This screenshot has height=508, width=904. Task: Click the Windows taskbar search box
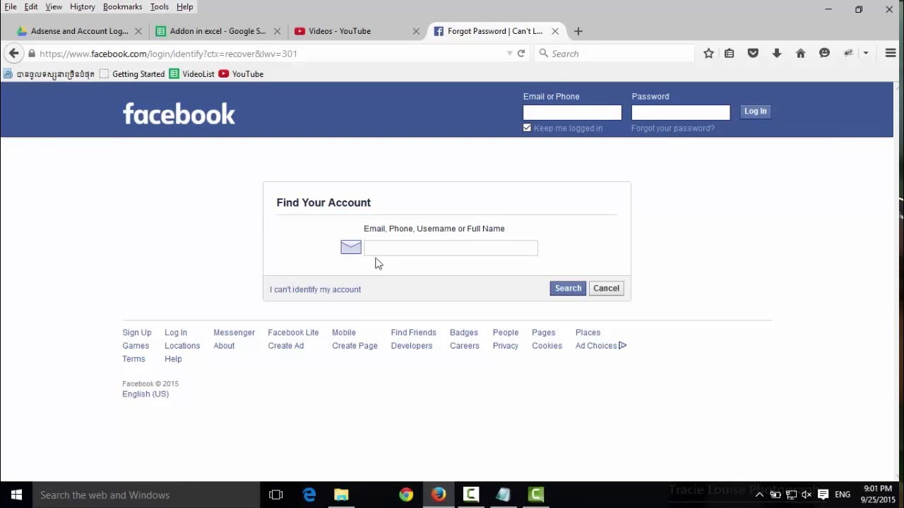pyautogui.click(x=146, y=495)
